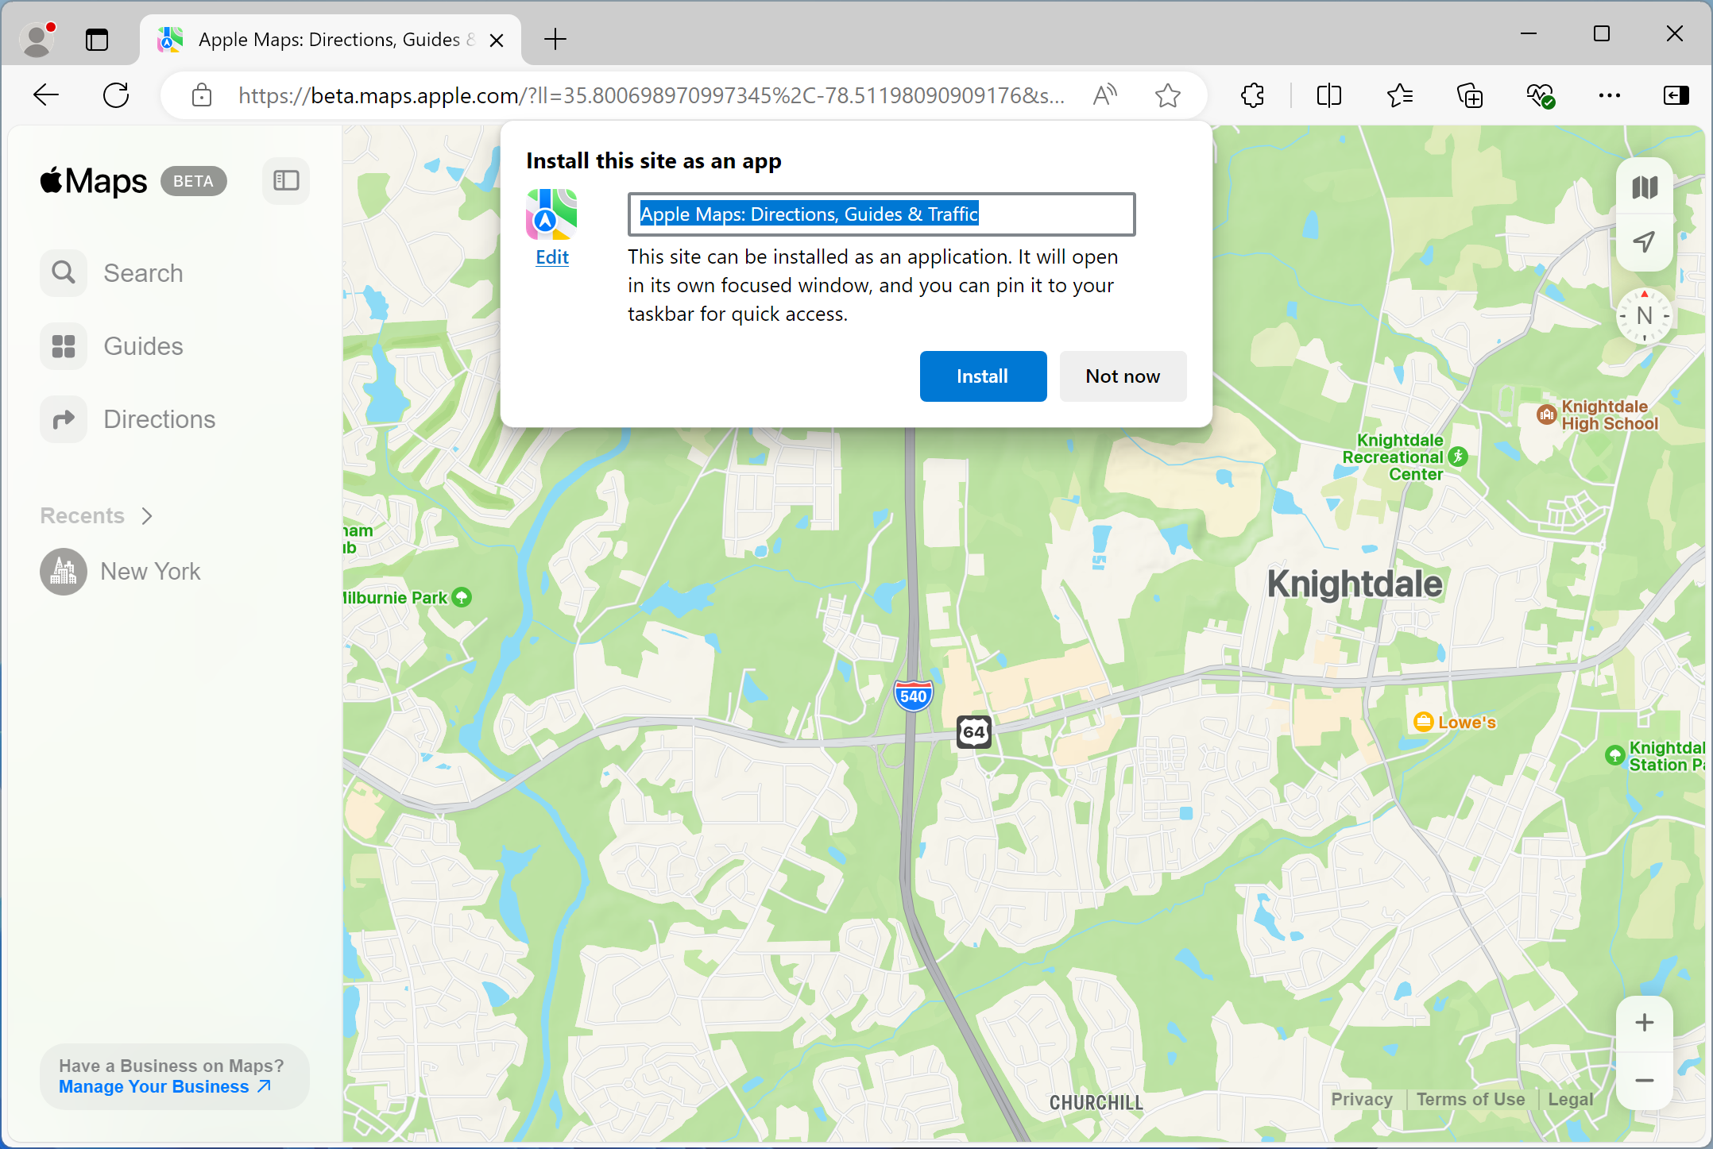The height and width of the screenshot is (1149, 1713).
Task: Select the Search icon in the sidebar
Action: [63, 272]
